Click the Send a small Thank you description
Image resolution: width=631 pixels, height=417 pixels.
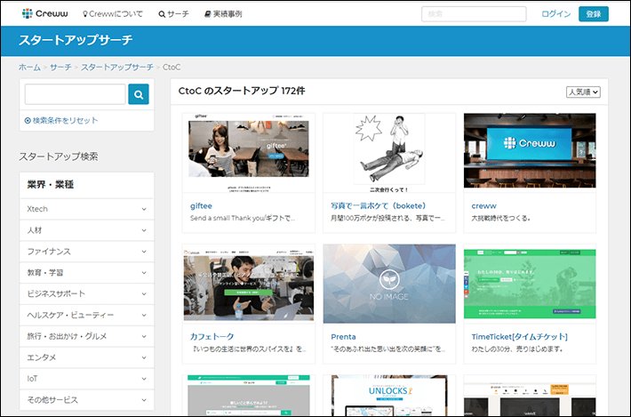(243, 218)
